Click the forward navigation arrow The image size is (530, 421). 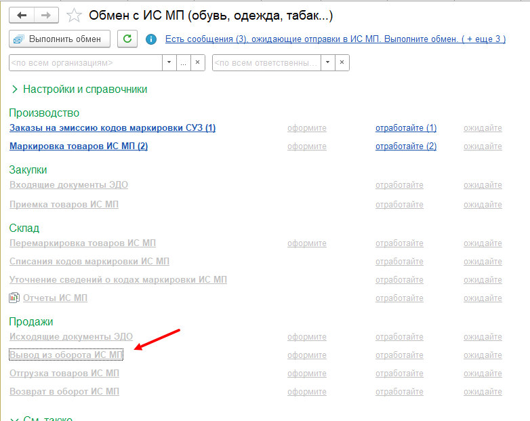(x=46, y=15)
